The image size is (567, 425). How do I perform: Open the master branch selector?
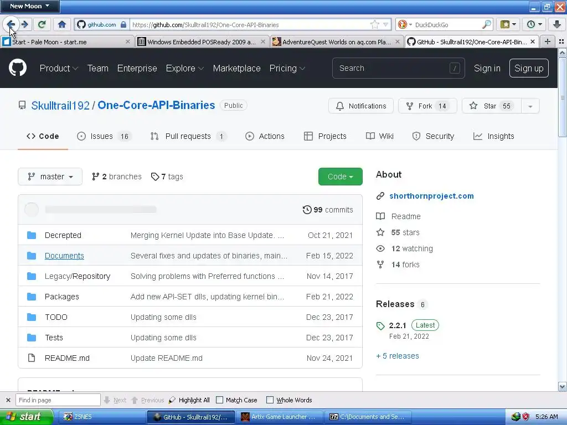pos(50,177)
